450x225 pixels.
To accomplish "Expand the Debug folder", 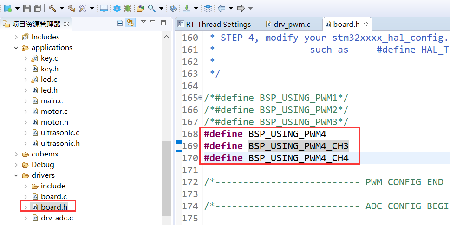I will coord(16,165).
